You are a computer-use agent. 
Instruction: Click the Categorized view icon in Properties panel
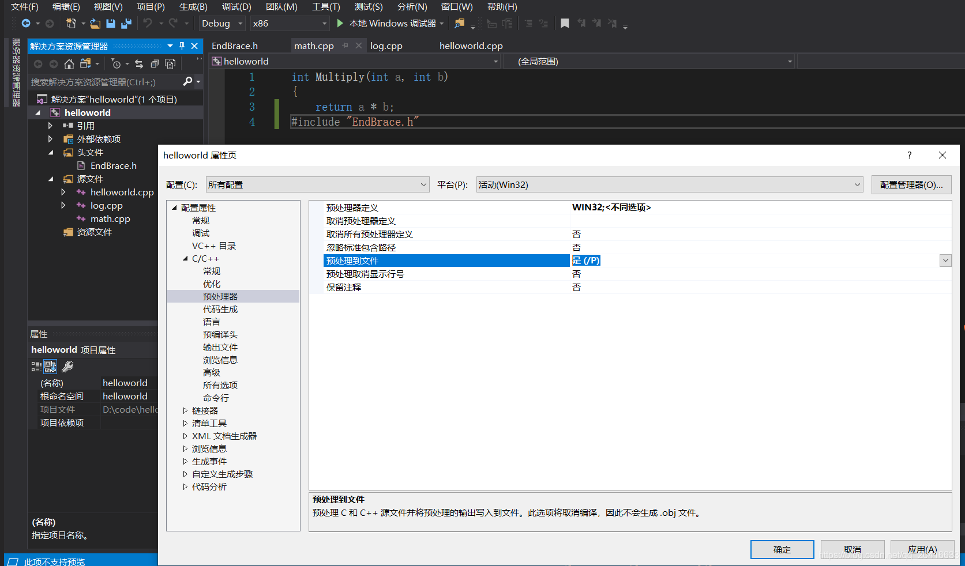tap(36, 367)
